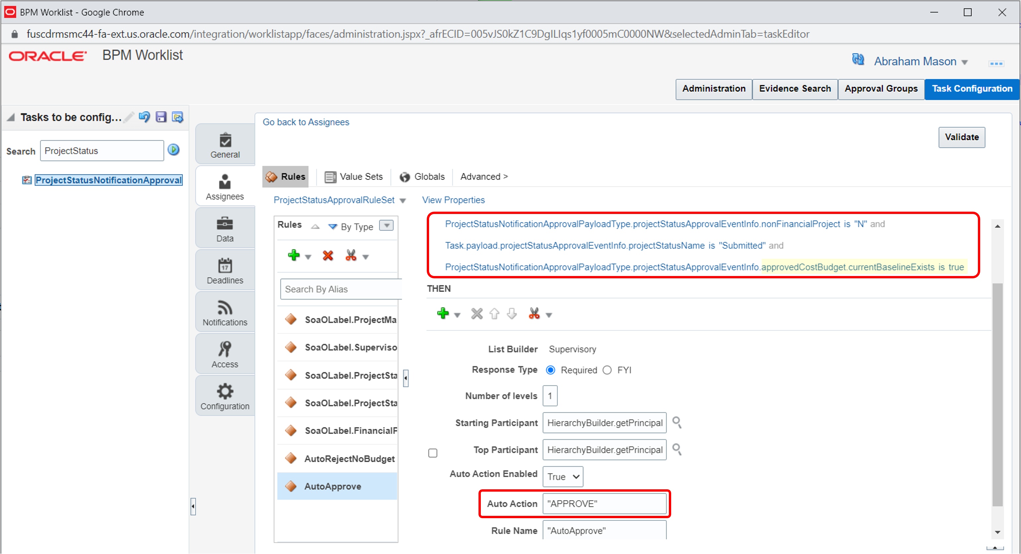Select the SoaOLabel.Superviso rule
The height and width of the screenshot is (554, 1021).
pos(337,348)
